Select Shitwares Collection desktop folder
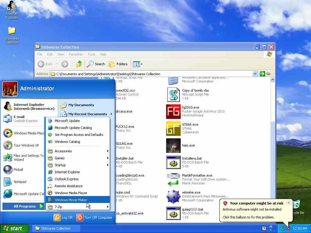The width and height of the screenshot is (311, 233). pos(12,35)
